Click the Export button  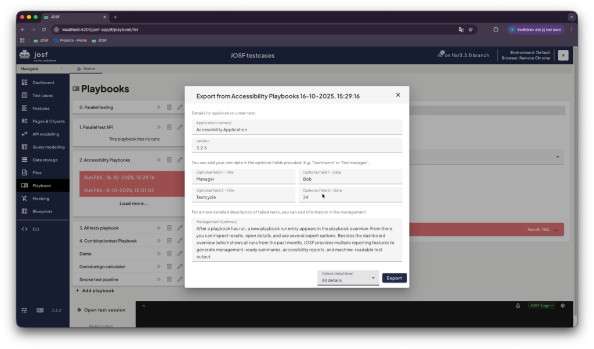point(394,278)
